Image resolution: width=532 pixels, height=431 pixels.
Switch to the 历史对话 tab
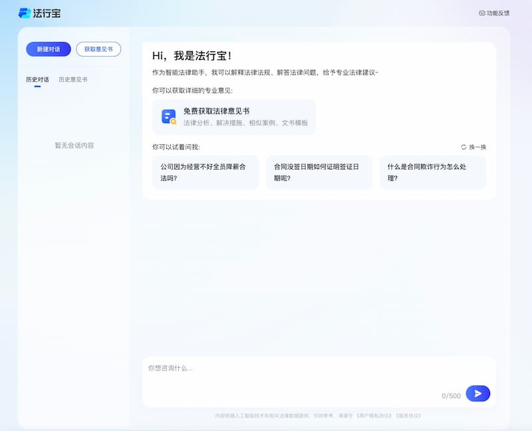(37, 80)
